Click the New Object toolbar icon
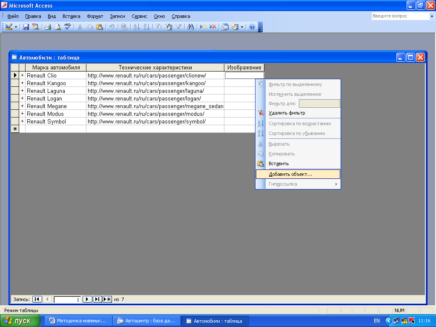 [x=235, y=27]
